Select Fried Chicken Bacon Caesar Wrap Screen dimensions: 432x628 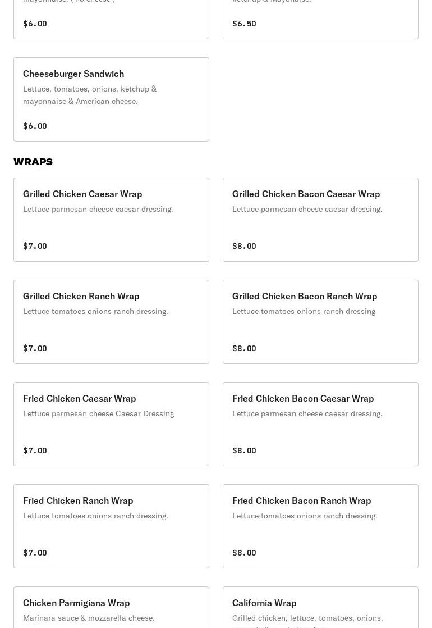pos(320,424)
